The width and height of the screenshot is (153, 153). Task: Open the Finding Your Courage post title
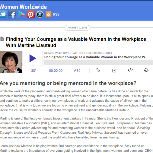click(76, 42)
